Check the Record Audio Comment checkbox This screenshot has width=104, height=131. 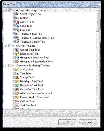[14, 97]
